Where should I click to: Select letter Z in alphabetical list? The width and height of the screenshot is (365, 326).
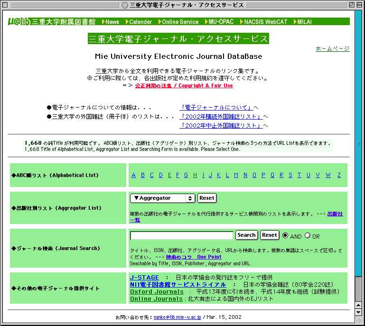coord(339,175)
